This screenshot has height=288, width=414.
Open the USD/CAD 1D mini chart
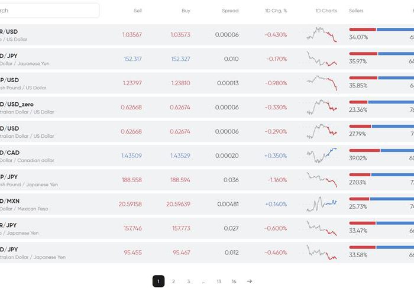point(322,156)
